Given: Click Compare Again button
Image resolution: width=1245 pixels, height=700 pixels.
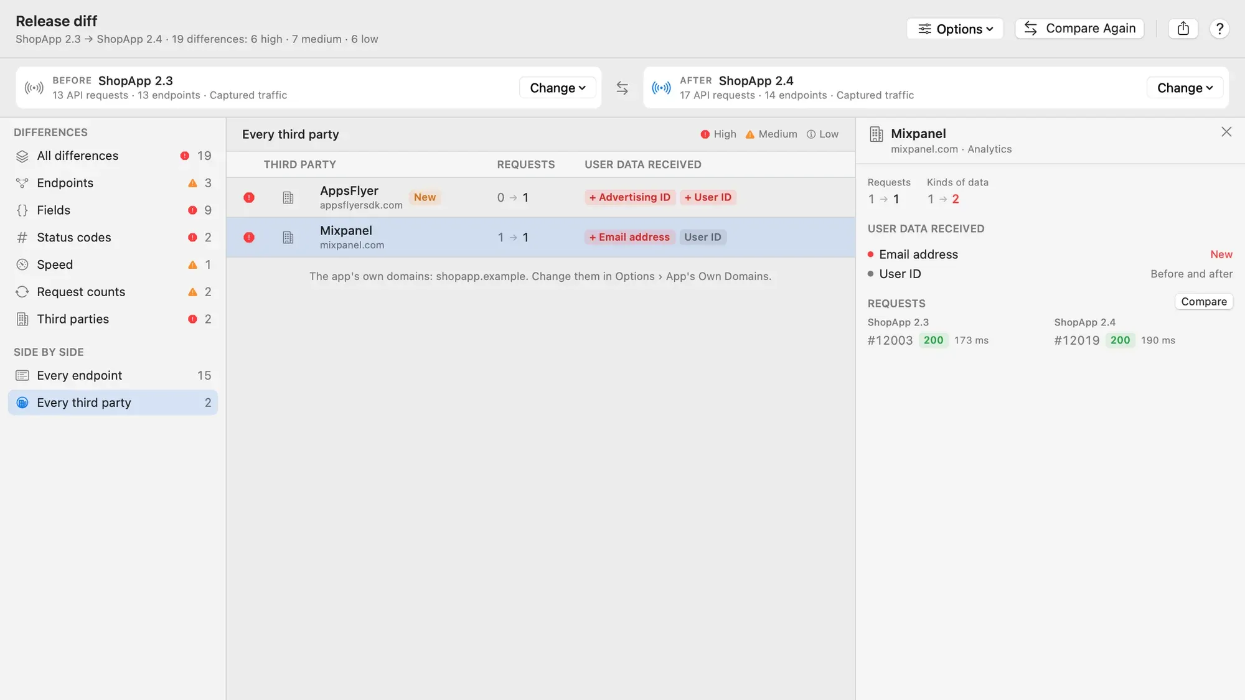Looking at the screenshot, I should [1079, 29].
